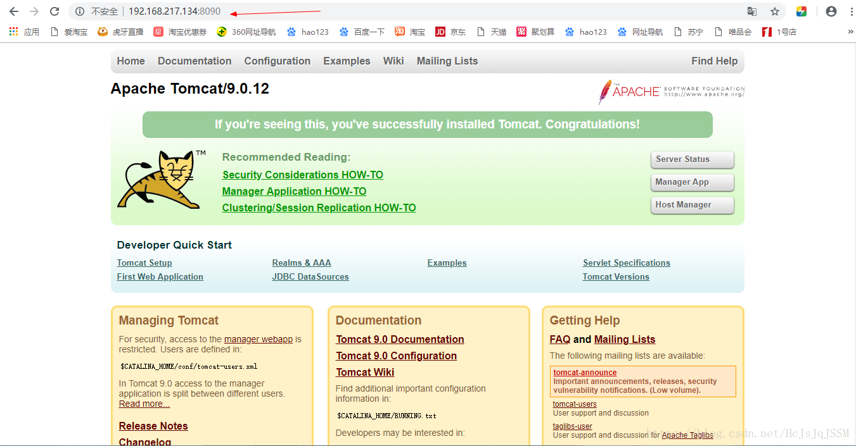
Task: Open Manager Application HOW-TO link
Action: coord(294,191)
